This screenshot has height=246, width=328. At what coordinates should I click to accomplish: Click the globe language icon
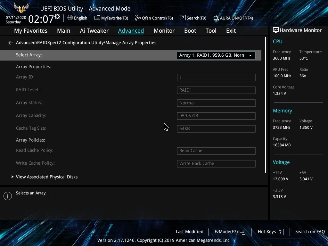70,18
